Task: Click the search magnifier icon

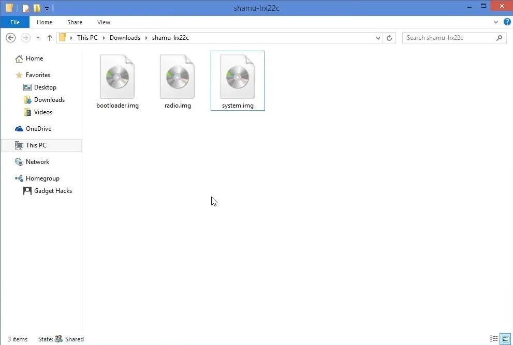Action: [499, 38]
